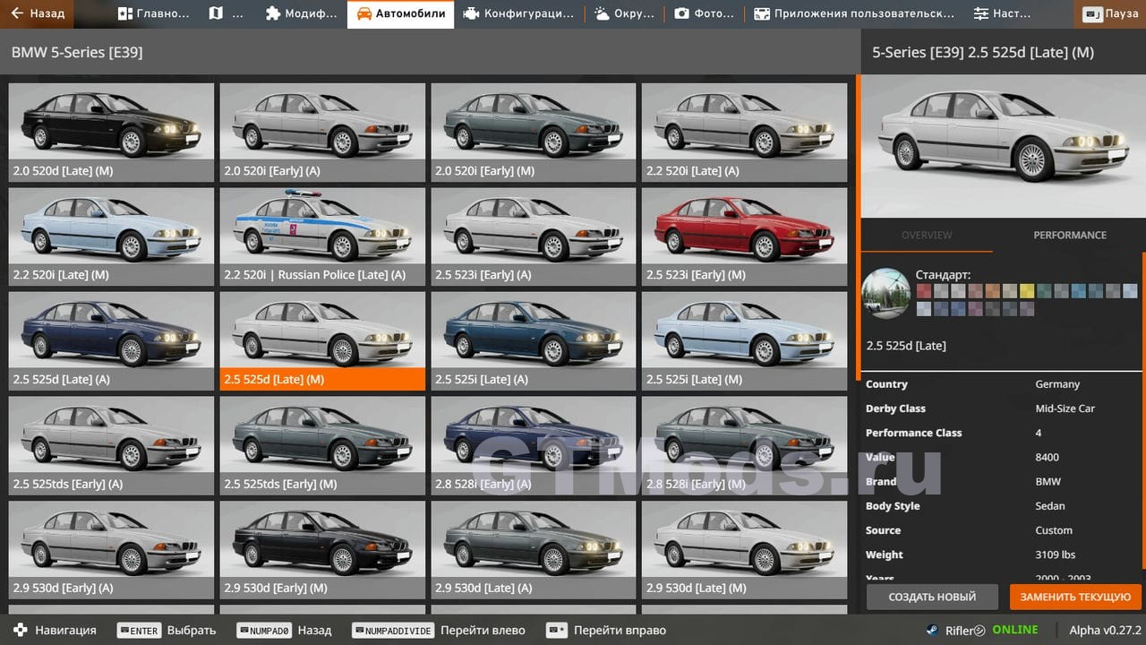Click the Steam icon beside Rifler
This screenshot has width=1146, height=645.
pyautogui.click(x=932, y=630)
